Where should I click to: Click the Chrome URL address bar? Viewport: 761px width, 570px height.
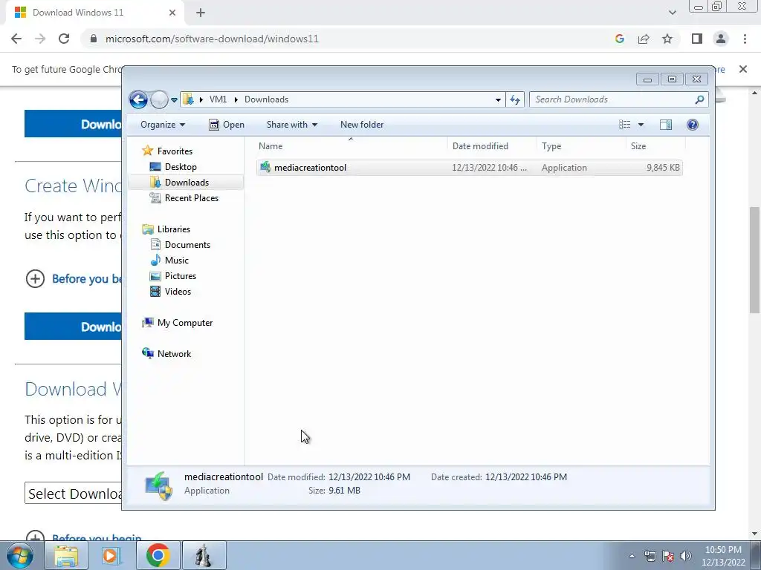point(212,39)
